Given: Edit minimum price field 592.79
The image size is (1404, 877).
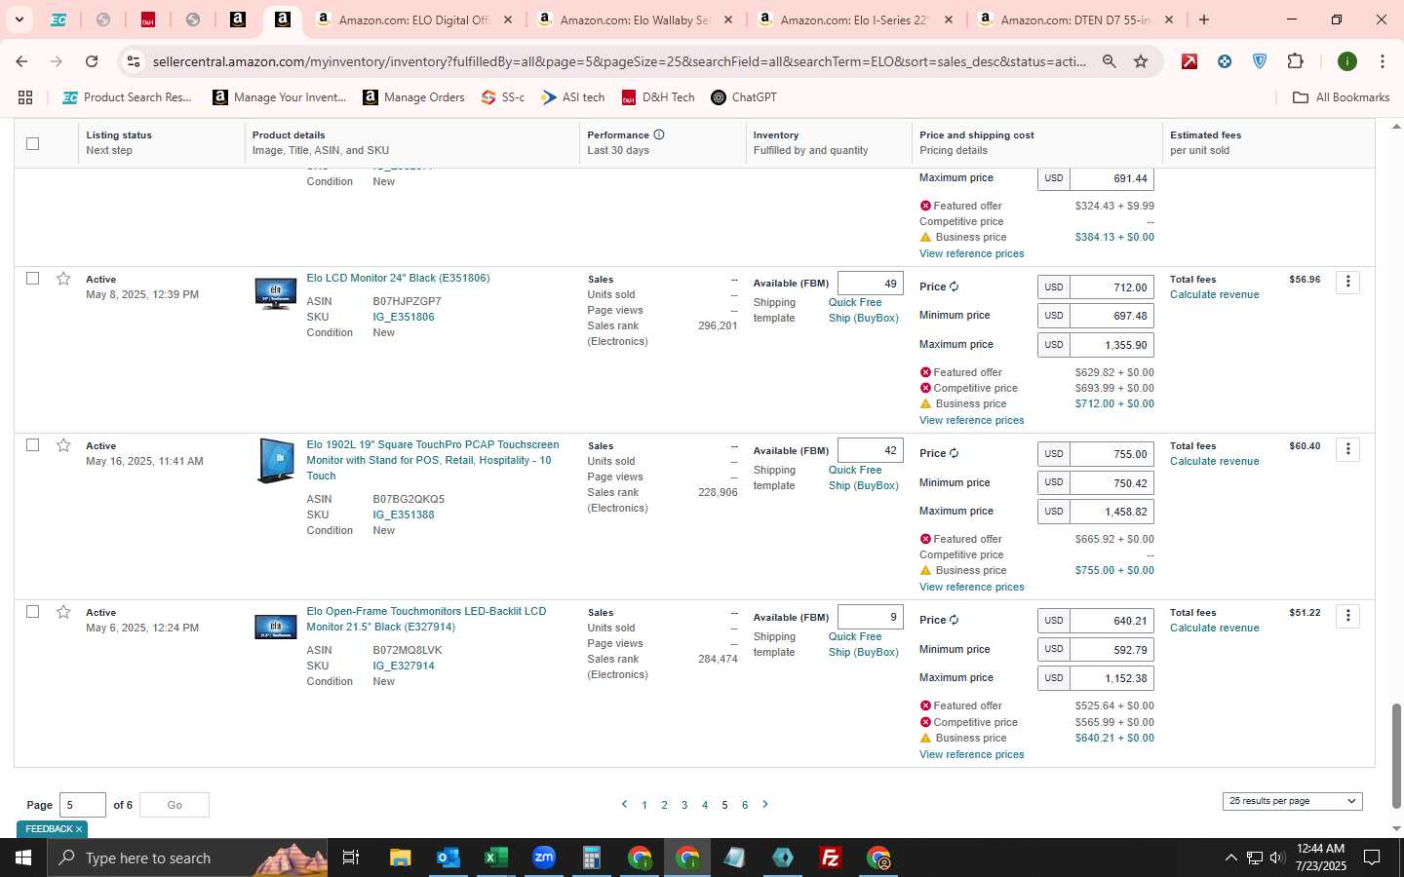Looking at the screenshot, I should click(x=1112, y=649).
